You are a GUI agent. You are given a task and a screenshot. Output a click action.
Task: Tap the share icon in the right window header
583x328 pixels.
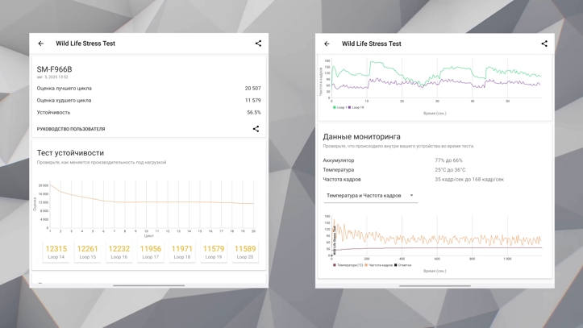[544, 44]
